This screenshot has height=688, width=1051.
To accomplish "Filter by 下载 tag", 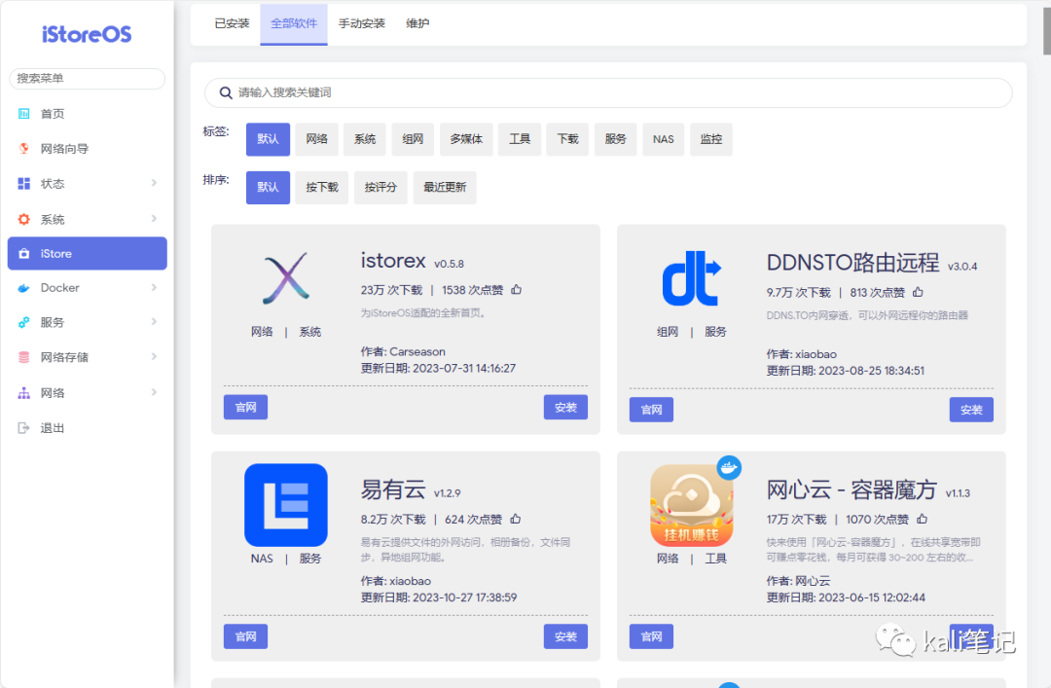I will [x=567, y=139].
